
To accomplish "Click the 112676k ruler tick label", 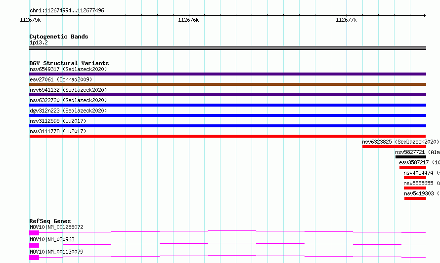I will pos(188,20).
